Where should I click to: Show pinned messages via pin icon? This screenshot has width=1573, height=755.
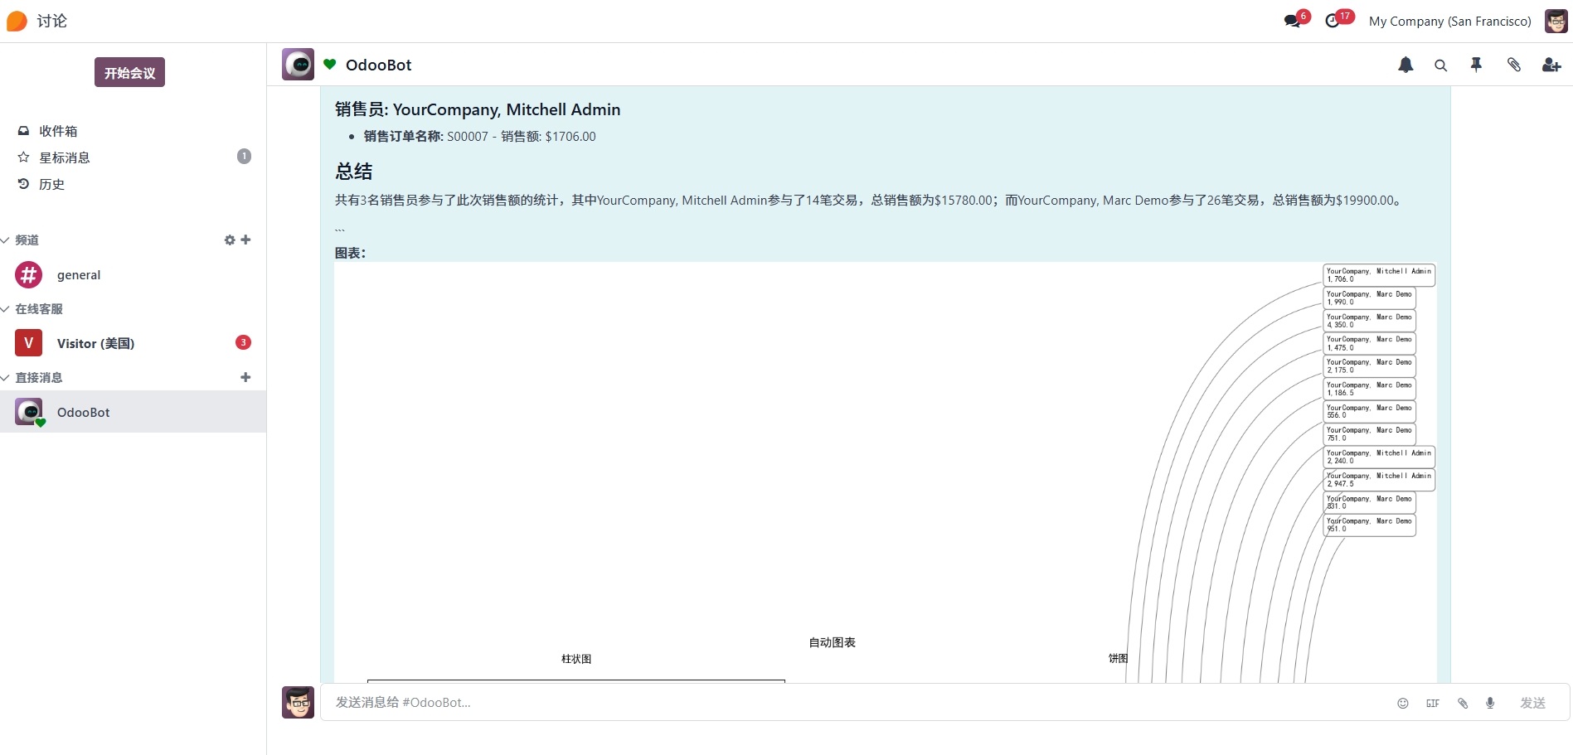[x=1476, y=65]
